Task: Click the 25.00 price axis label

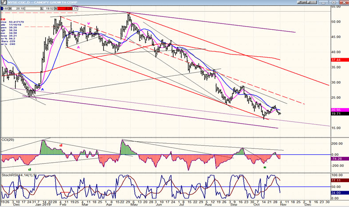Action: [336, 98]
